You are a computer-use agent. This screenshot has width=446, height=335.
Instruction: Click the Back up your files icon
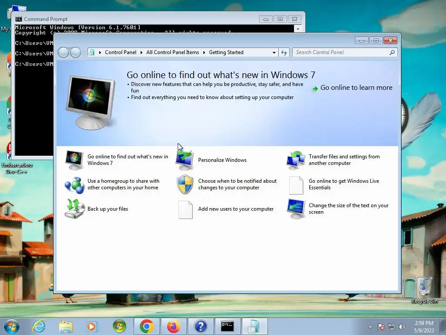pos(74,209)
